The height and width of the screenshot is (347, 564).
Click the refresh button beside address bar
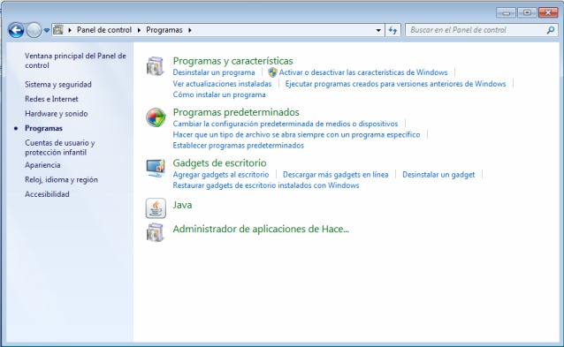[393, 30]
